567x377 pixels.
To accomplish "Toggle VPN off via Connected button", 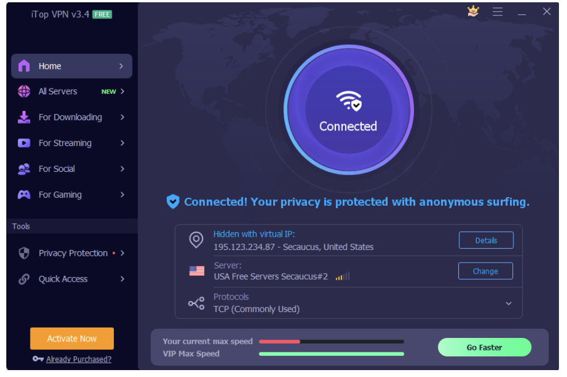I will point(348,110).
